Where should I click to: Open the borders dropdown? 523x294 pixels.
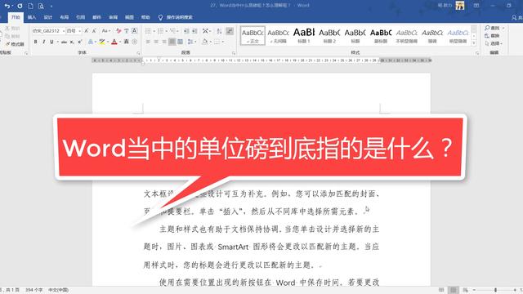pyautogui.click(x=222, y=42)
